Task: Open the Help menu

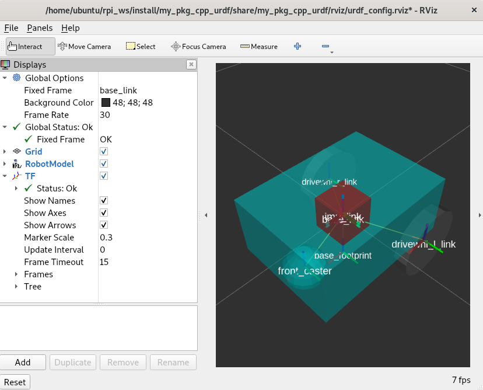Action: tap(70, 28)
